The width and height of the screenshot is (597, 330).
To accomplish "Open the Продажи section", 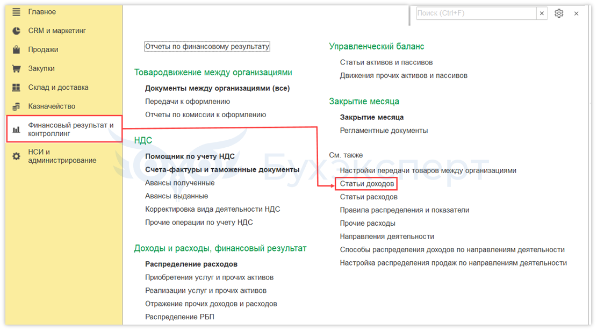I will [x=43, y=49].
